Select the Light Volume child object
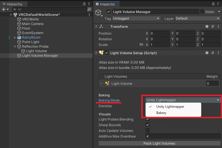Image resolution: width=222 pixels, height=148 pixels. [36, 51]
